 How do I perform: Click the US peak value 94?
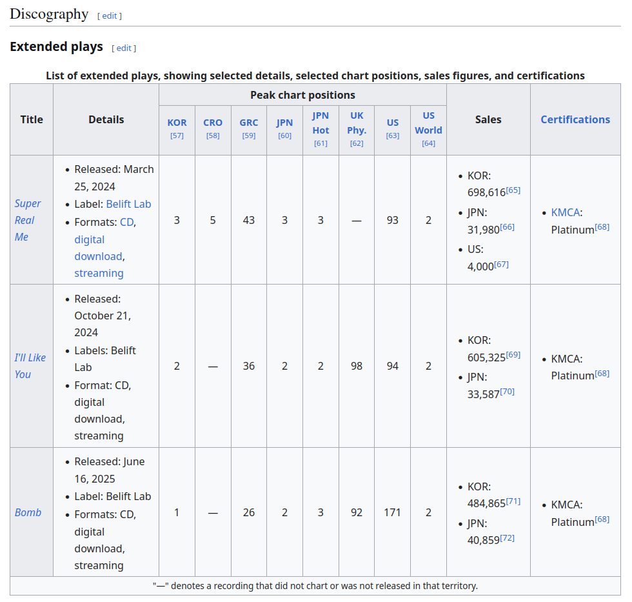[393, 366]
